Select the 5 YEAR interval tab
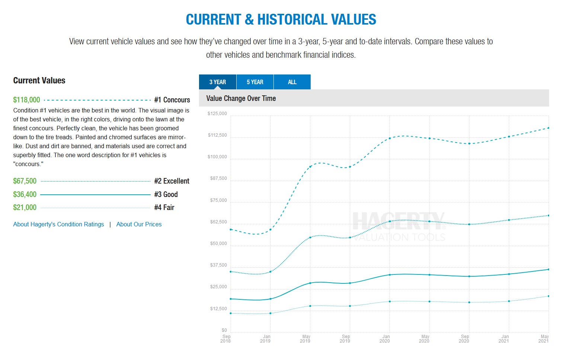This screenshot has width=567, height=353. click(255, 82)
